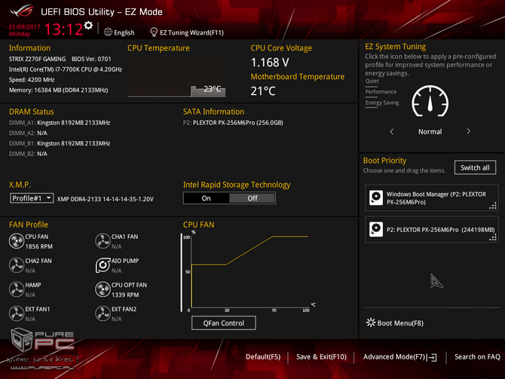
Task: Select P2: PLEXTOR PX-256M6Pro (244198MB) boot entry
Action: (432, 229)
